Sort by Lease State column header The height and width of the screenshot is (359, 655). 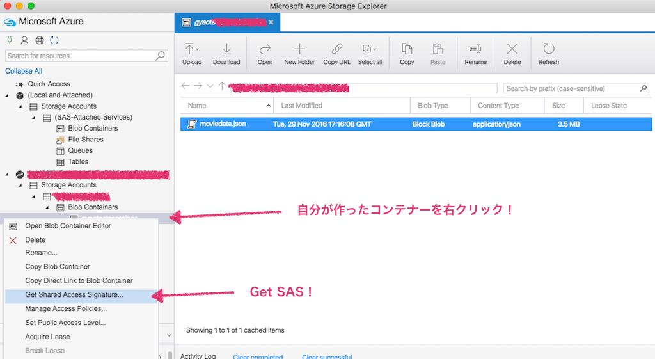(617, 106)
